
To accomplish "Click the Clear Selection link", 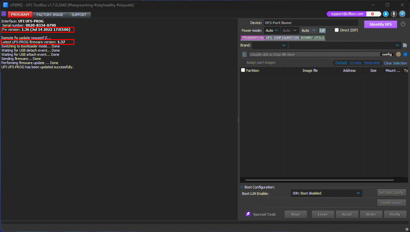I will click(x=395, y=63).
